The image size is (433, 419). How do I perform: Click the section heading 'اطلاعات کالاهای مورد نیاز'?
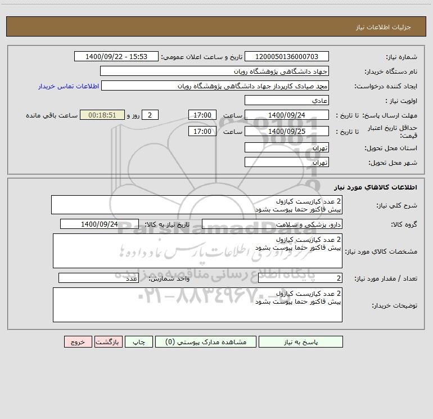[x=375, y=187]
